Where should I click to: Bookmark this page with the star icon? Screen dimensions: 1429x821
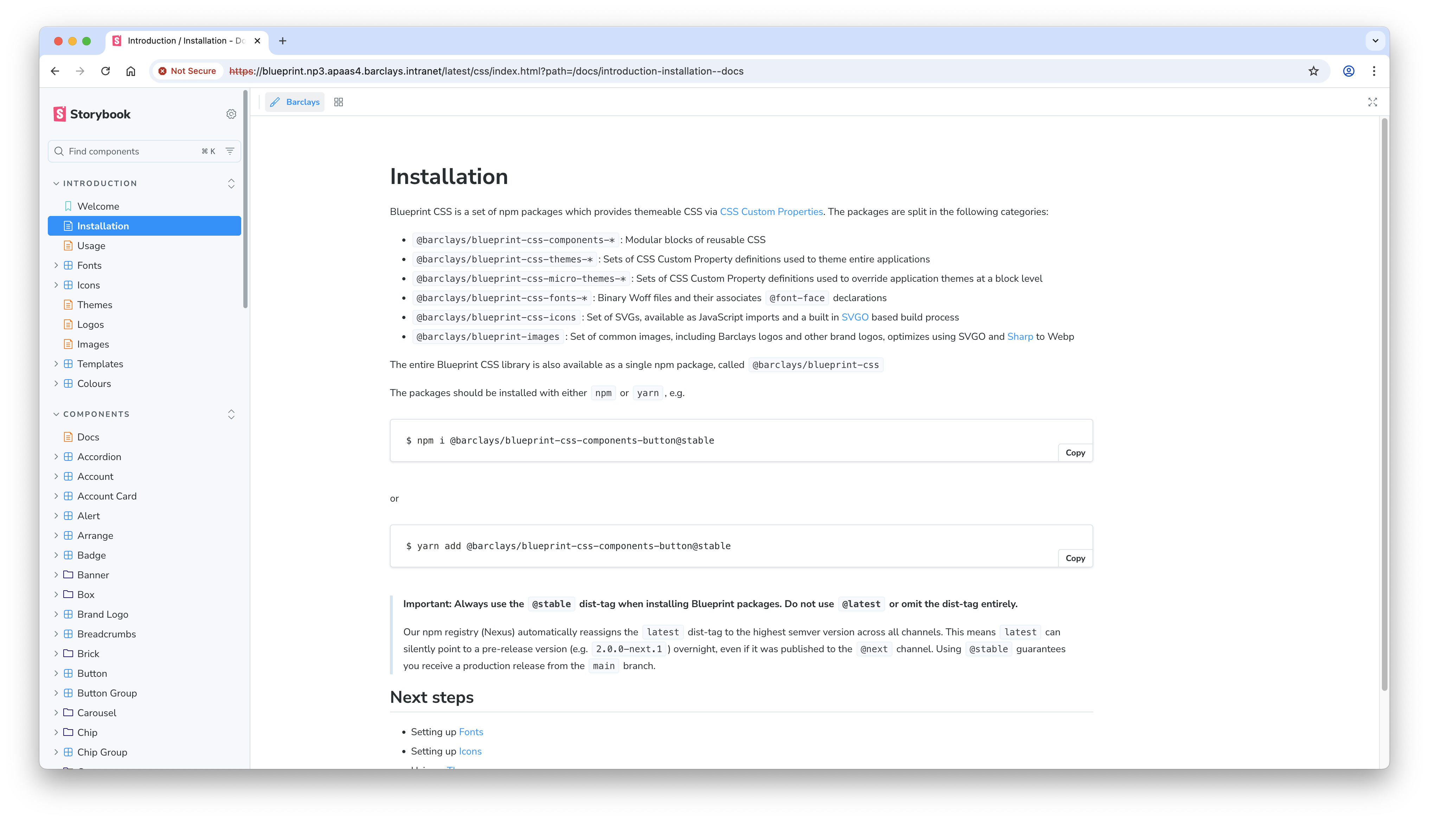1313,71
